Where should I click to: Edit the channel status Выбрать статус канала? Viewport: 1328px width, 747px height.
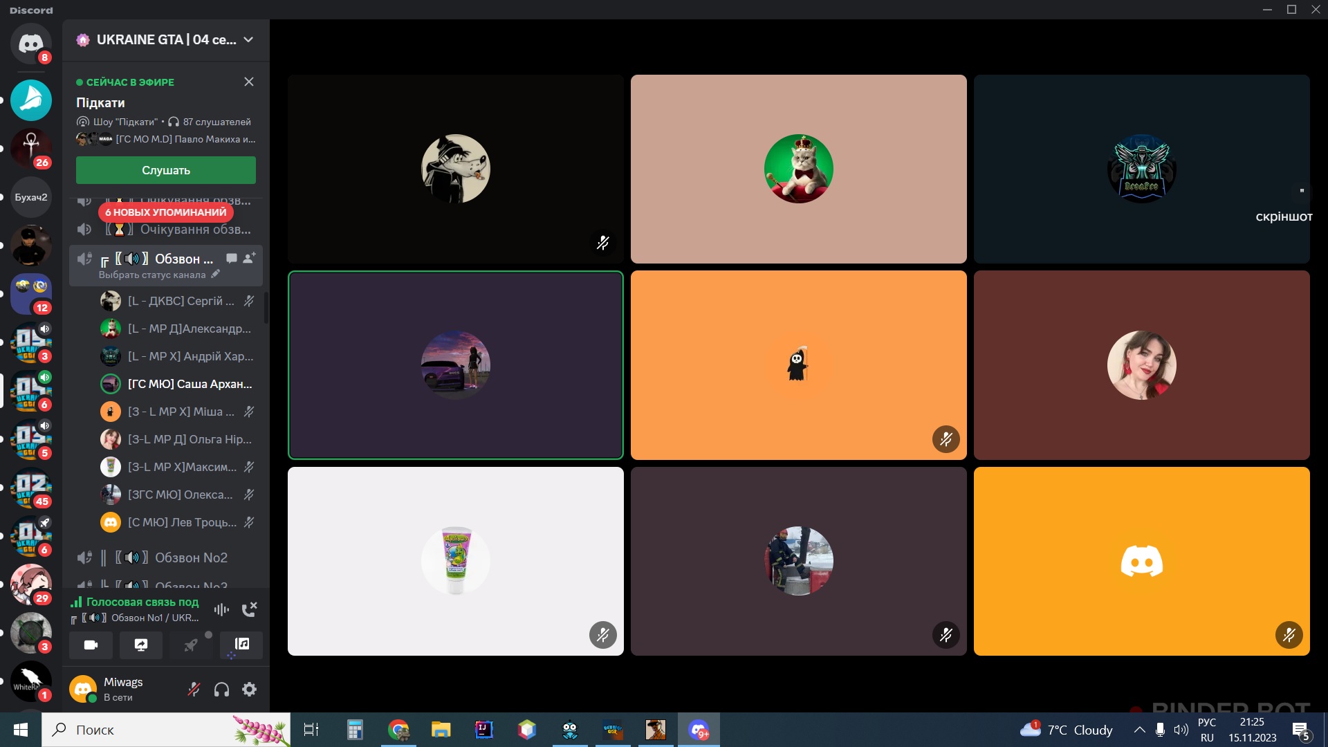[x=159, y=275]
